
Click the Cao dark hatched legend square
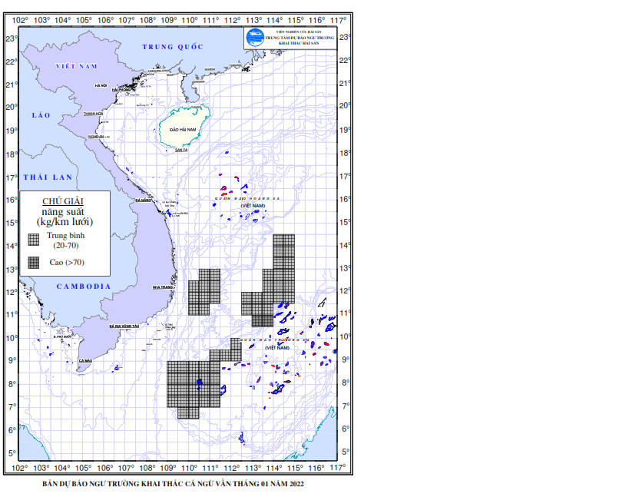(x=34, y=263)
